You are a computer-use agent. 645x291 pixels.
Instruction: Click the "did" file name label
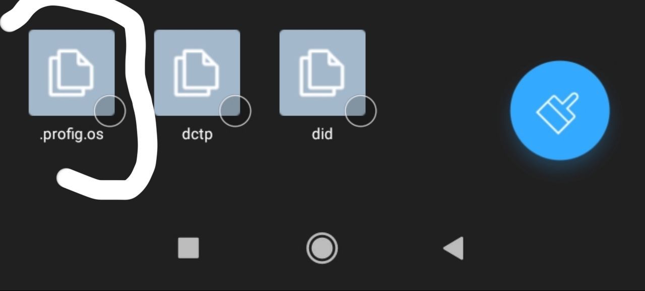(322, 135)
